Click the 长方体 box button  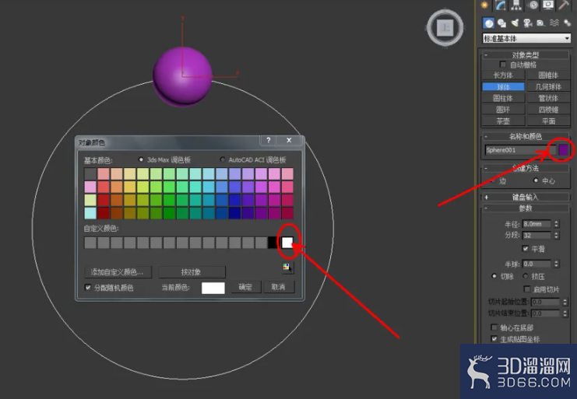[x=503, y=75]
